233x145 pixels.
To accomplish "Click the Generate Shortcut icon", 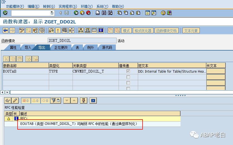I will (154, 13).
